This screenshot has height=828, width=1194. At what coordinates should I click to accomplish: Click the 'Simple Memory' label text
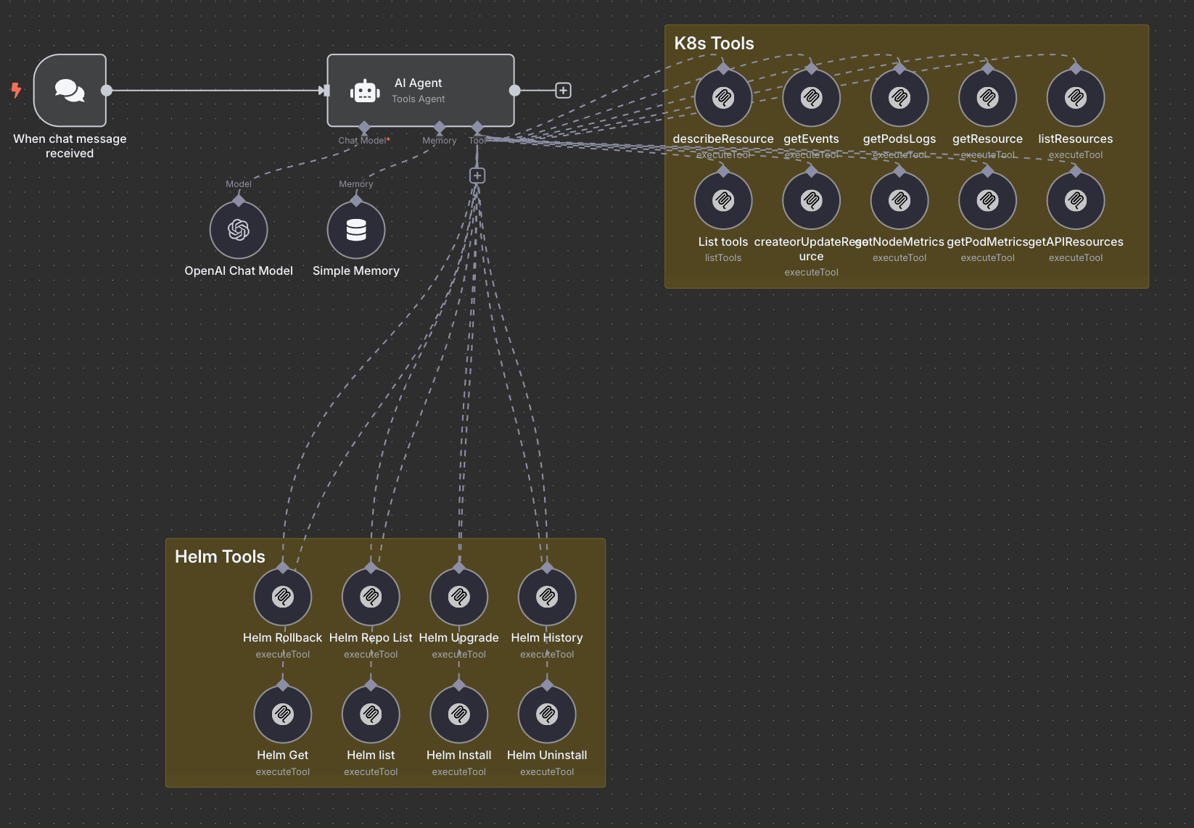pos(356,271)
